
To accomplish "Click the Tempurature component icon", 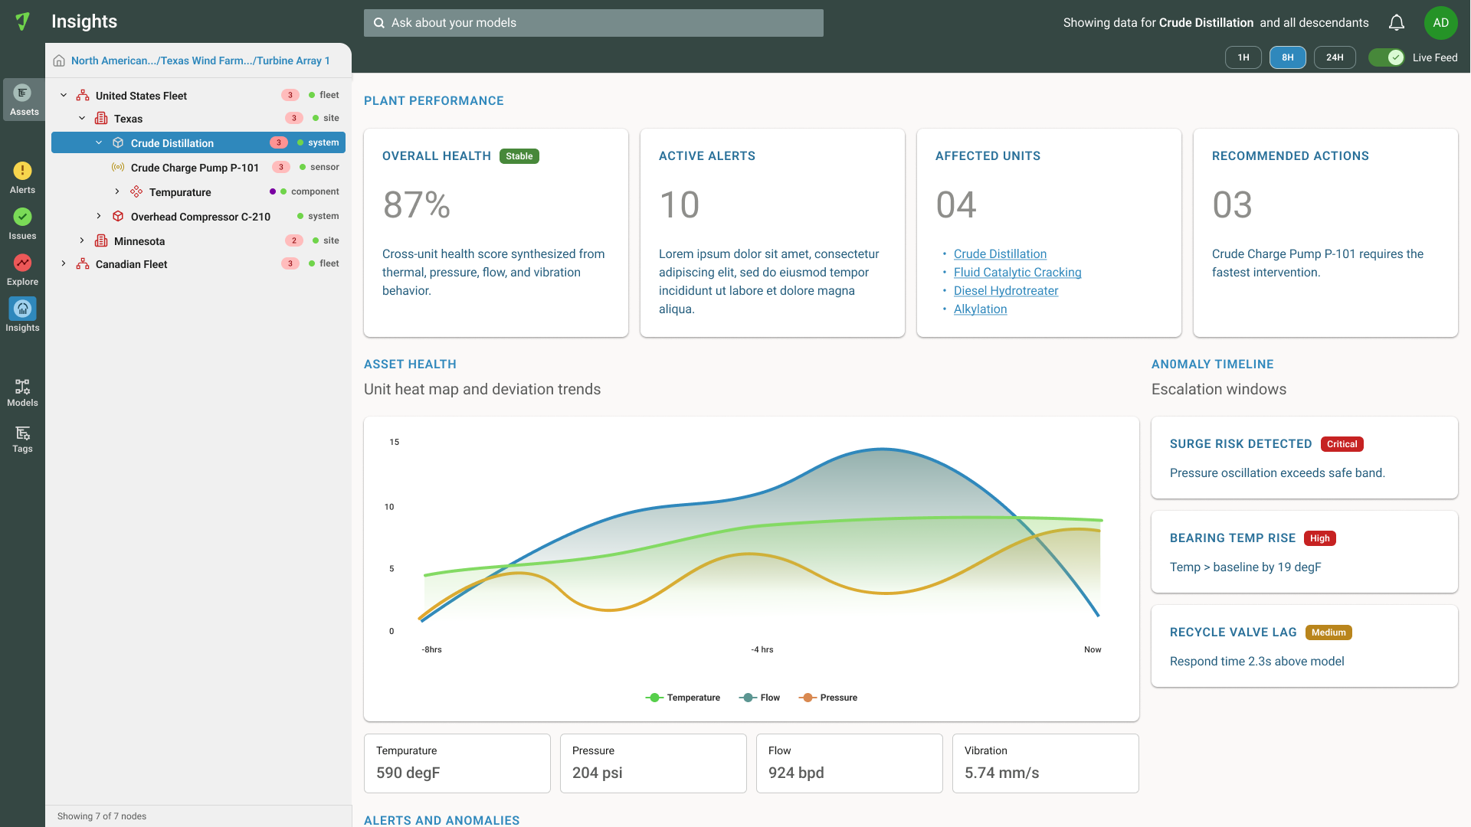I will [136, 192].
